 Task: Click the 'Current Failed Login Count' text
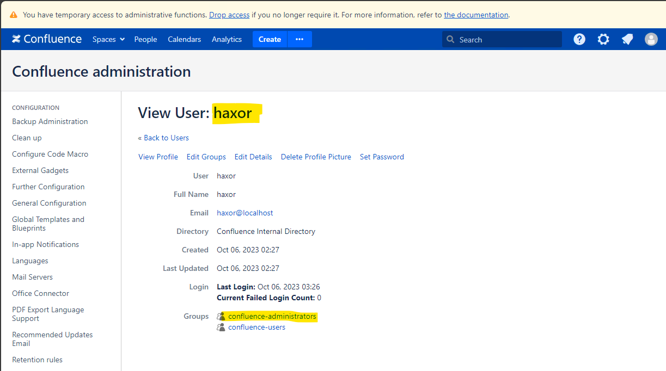(266, 298)
